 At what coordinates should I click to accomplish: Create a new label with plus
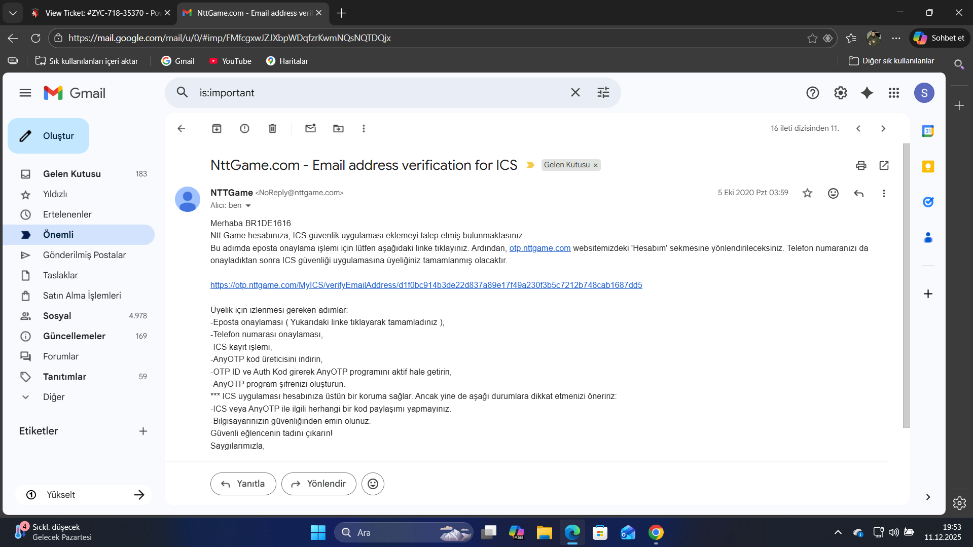143,431
